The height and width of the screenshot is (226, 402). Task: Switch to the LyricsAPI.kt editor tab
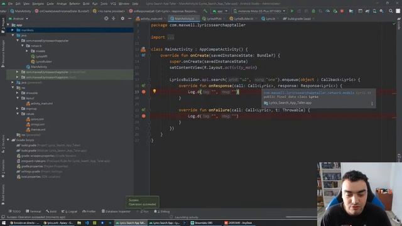(214, 19)
